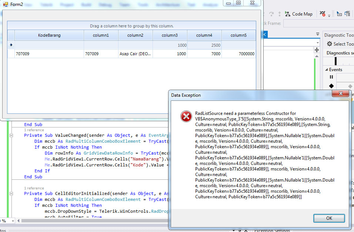Click the rightmost toolbar window layout icon
This screenshot has width=354, height=232.
pyautogui.click(x=347, y=14)
